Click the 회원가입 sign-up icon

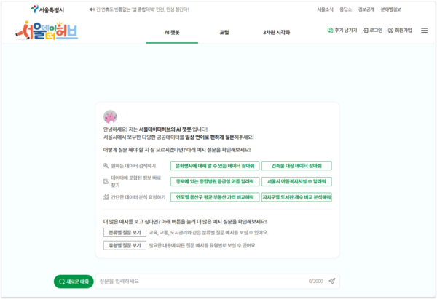[390, 31]
